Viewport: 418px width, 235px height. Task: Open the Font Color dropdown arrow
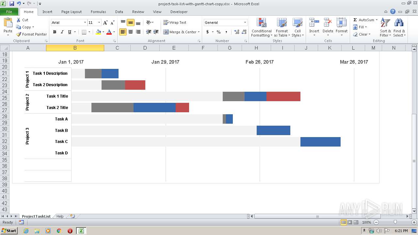click(114, 32)
